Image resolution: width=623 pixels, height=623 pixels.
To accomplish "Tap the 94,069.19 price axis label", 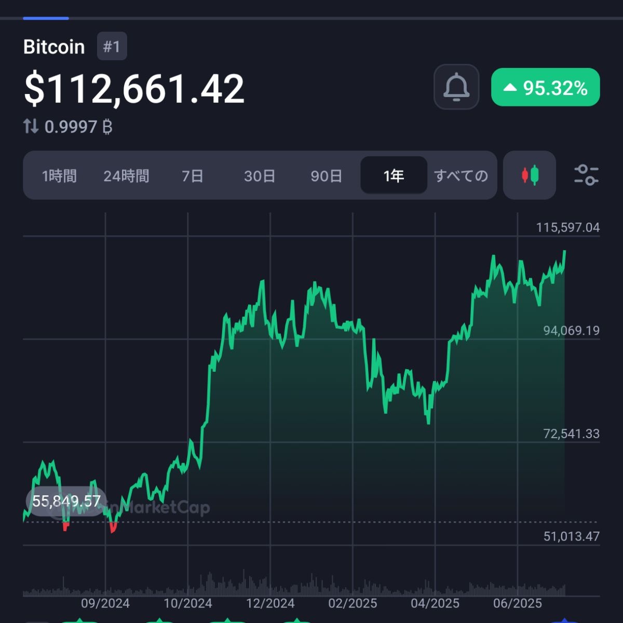I will tap(571, 331).
